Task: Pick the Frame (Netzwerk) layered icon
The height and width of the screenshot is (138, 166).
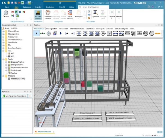Action: (55, 33)
